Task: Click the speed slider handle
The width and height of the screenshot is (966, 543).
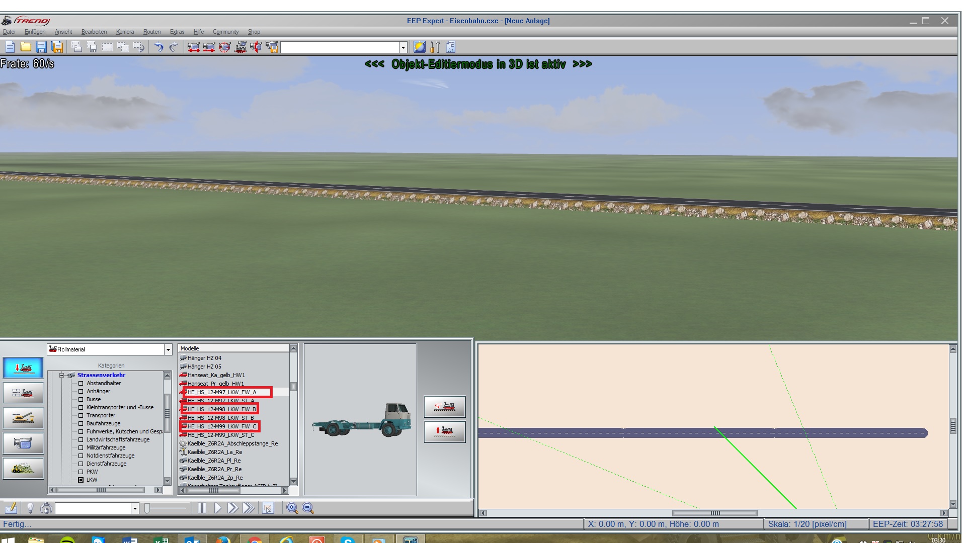Action: [x=147, y=508]
